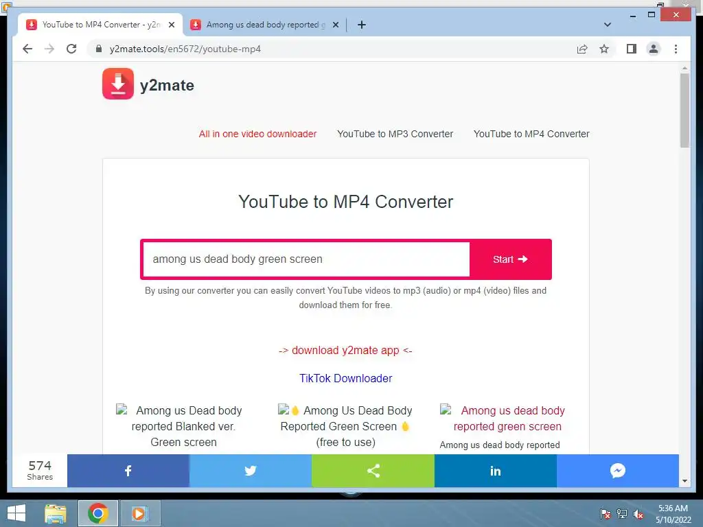The height and width of the screenshot is (527, 703).
Task: Click the Start button
Action: [510, 259]
